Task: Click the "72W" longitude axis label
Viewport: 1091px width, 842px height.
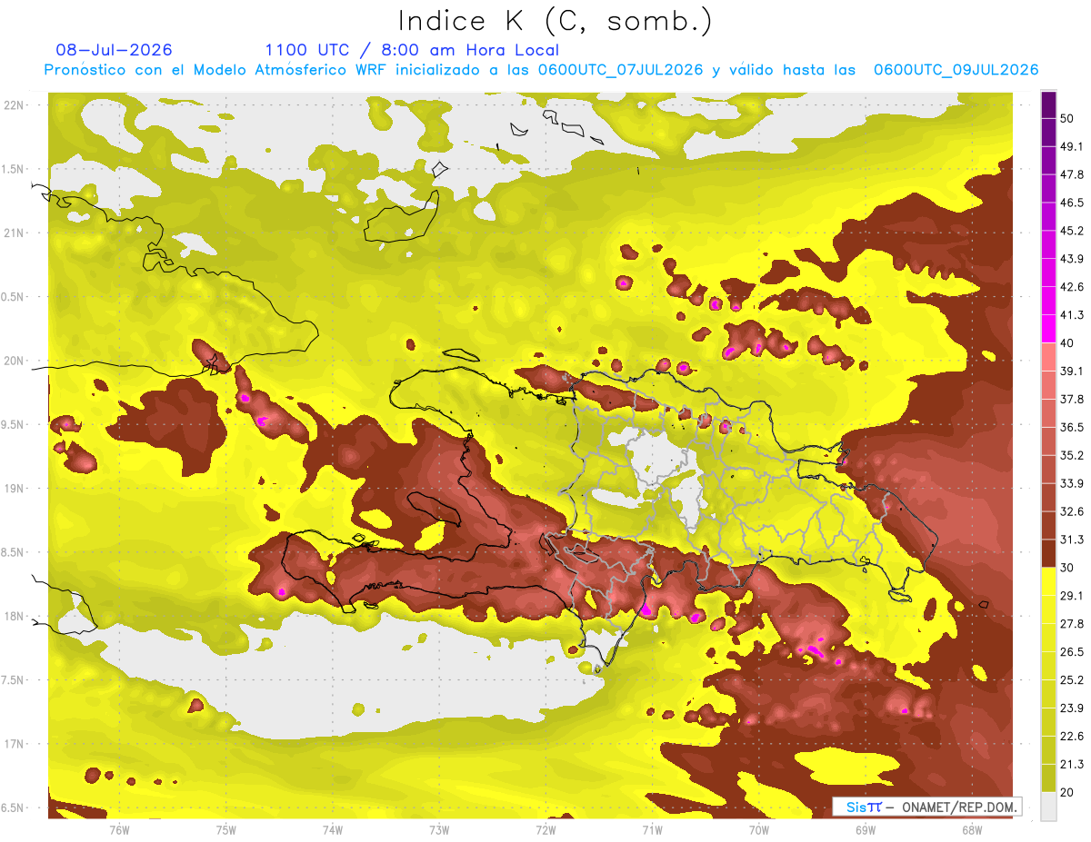Action: [x=545, y=829]
